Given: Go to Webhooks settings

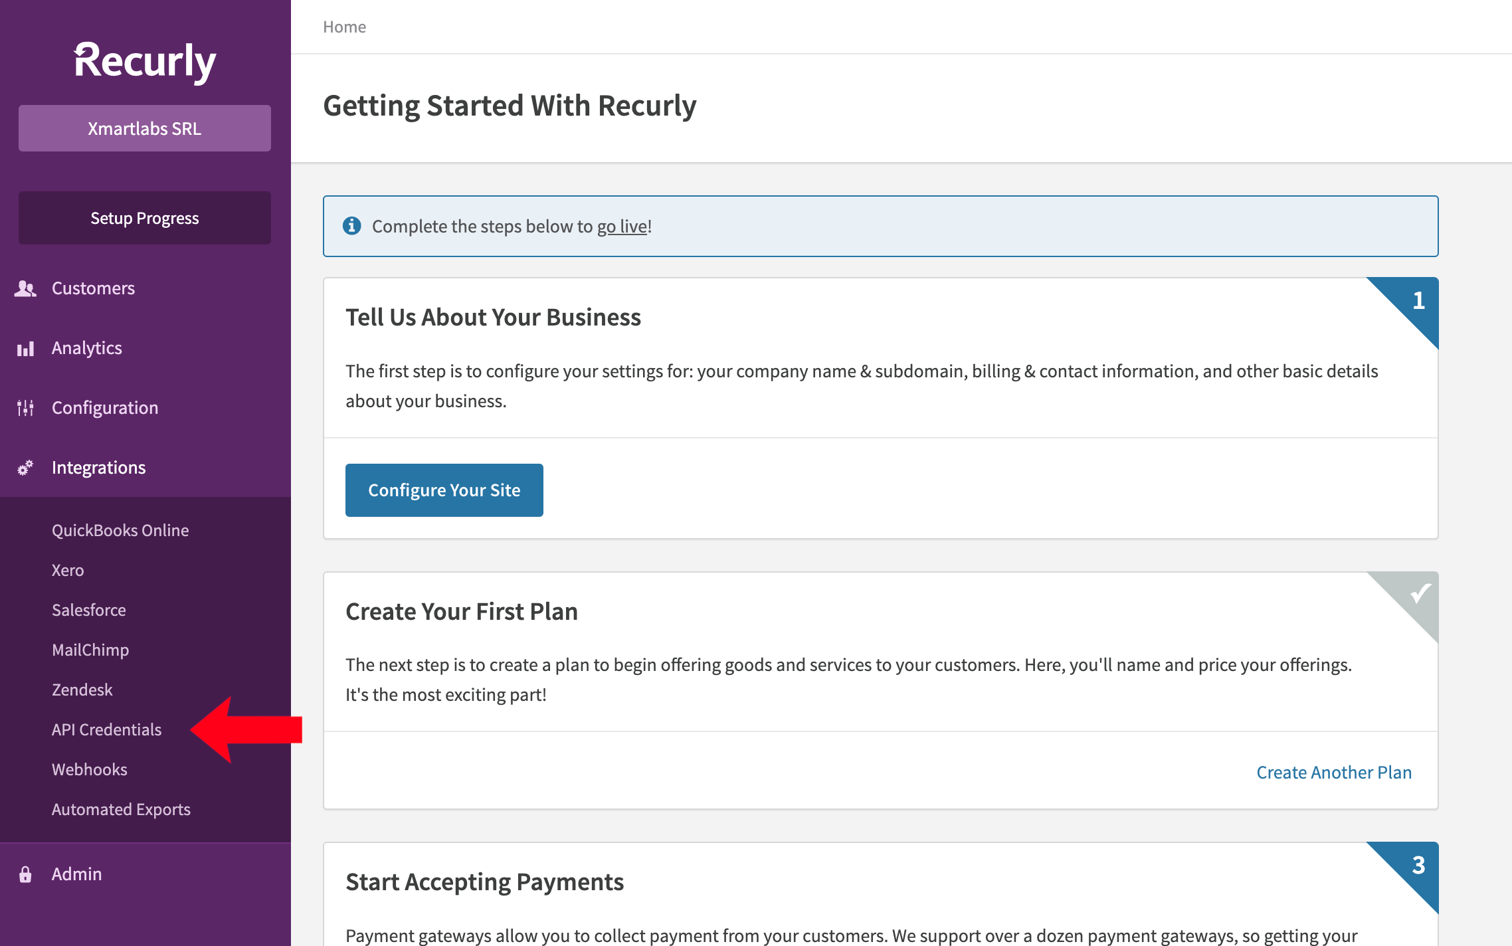Looking at the screenshot, I should click(x=90, y=769).
